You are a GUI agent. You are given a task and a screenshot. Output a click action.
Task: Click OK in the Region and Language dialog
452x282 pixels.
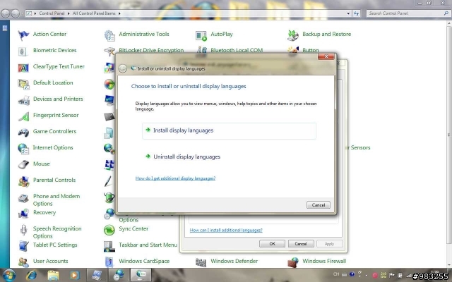pos(272,244)
